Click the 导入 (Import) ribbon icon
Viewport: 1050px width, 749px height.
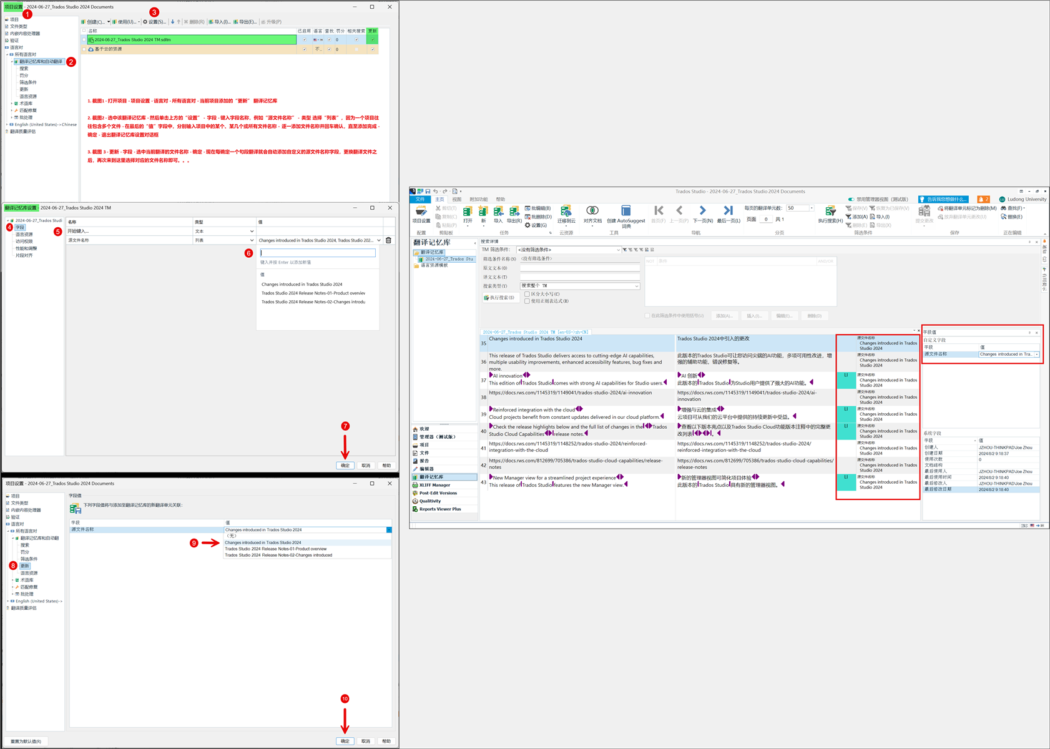(x=498, y=215)
